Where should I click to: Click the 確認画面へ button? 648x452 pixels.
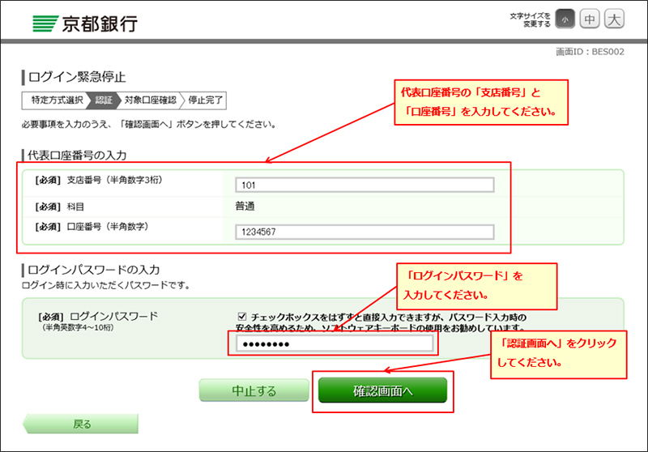click(x=382, y=390)
